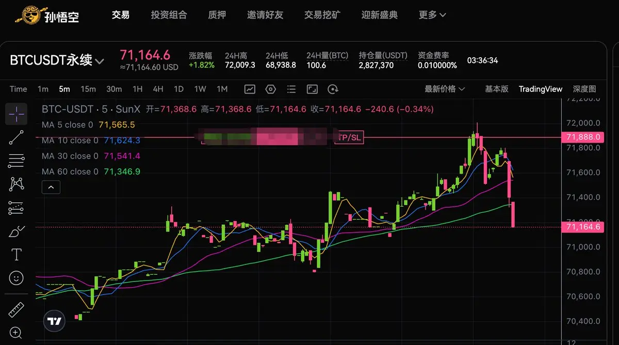Click the 24H高 72,009.3 value
The height and width of the screenshot is (345, 619).
(x=240, y=65)
